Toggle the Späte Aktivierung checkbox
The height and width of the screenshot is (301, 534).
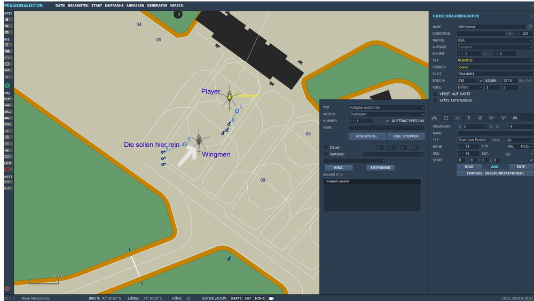[x=435, y=100]
